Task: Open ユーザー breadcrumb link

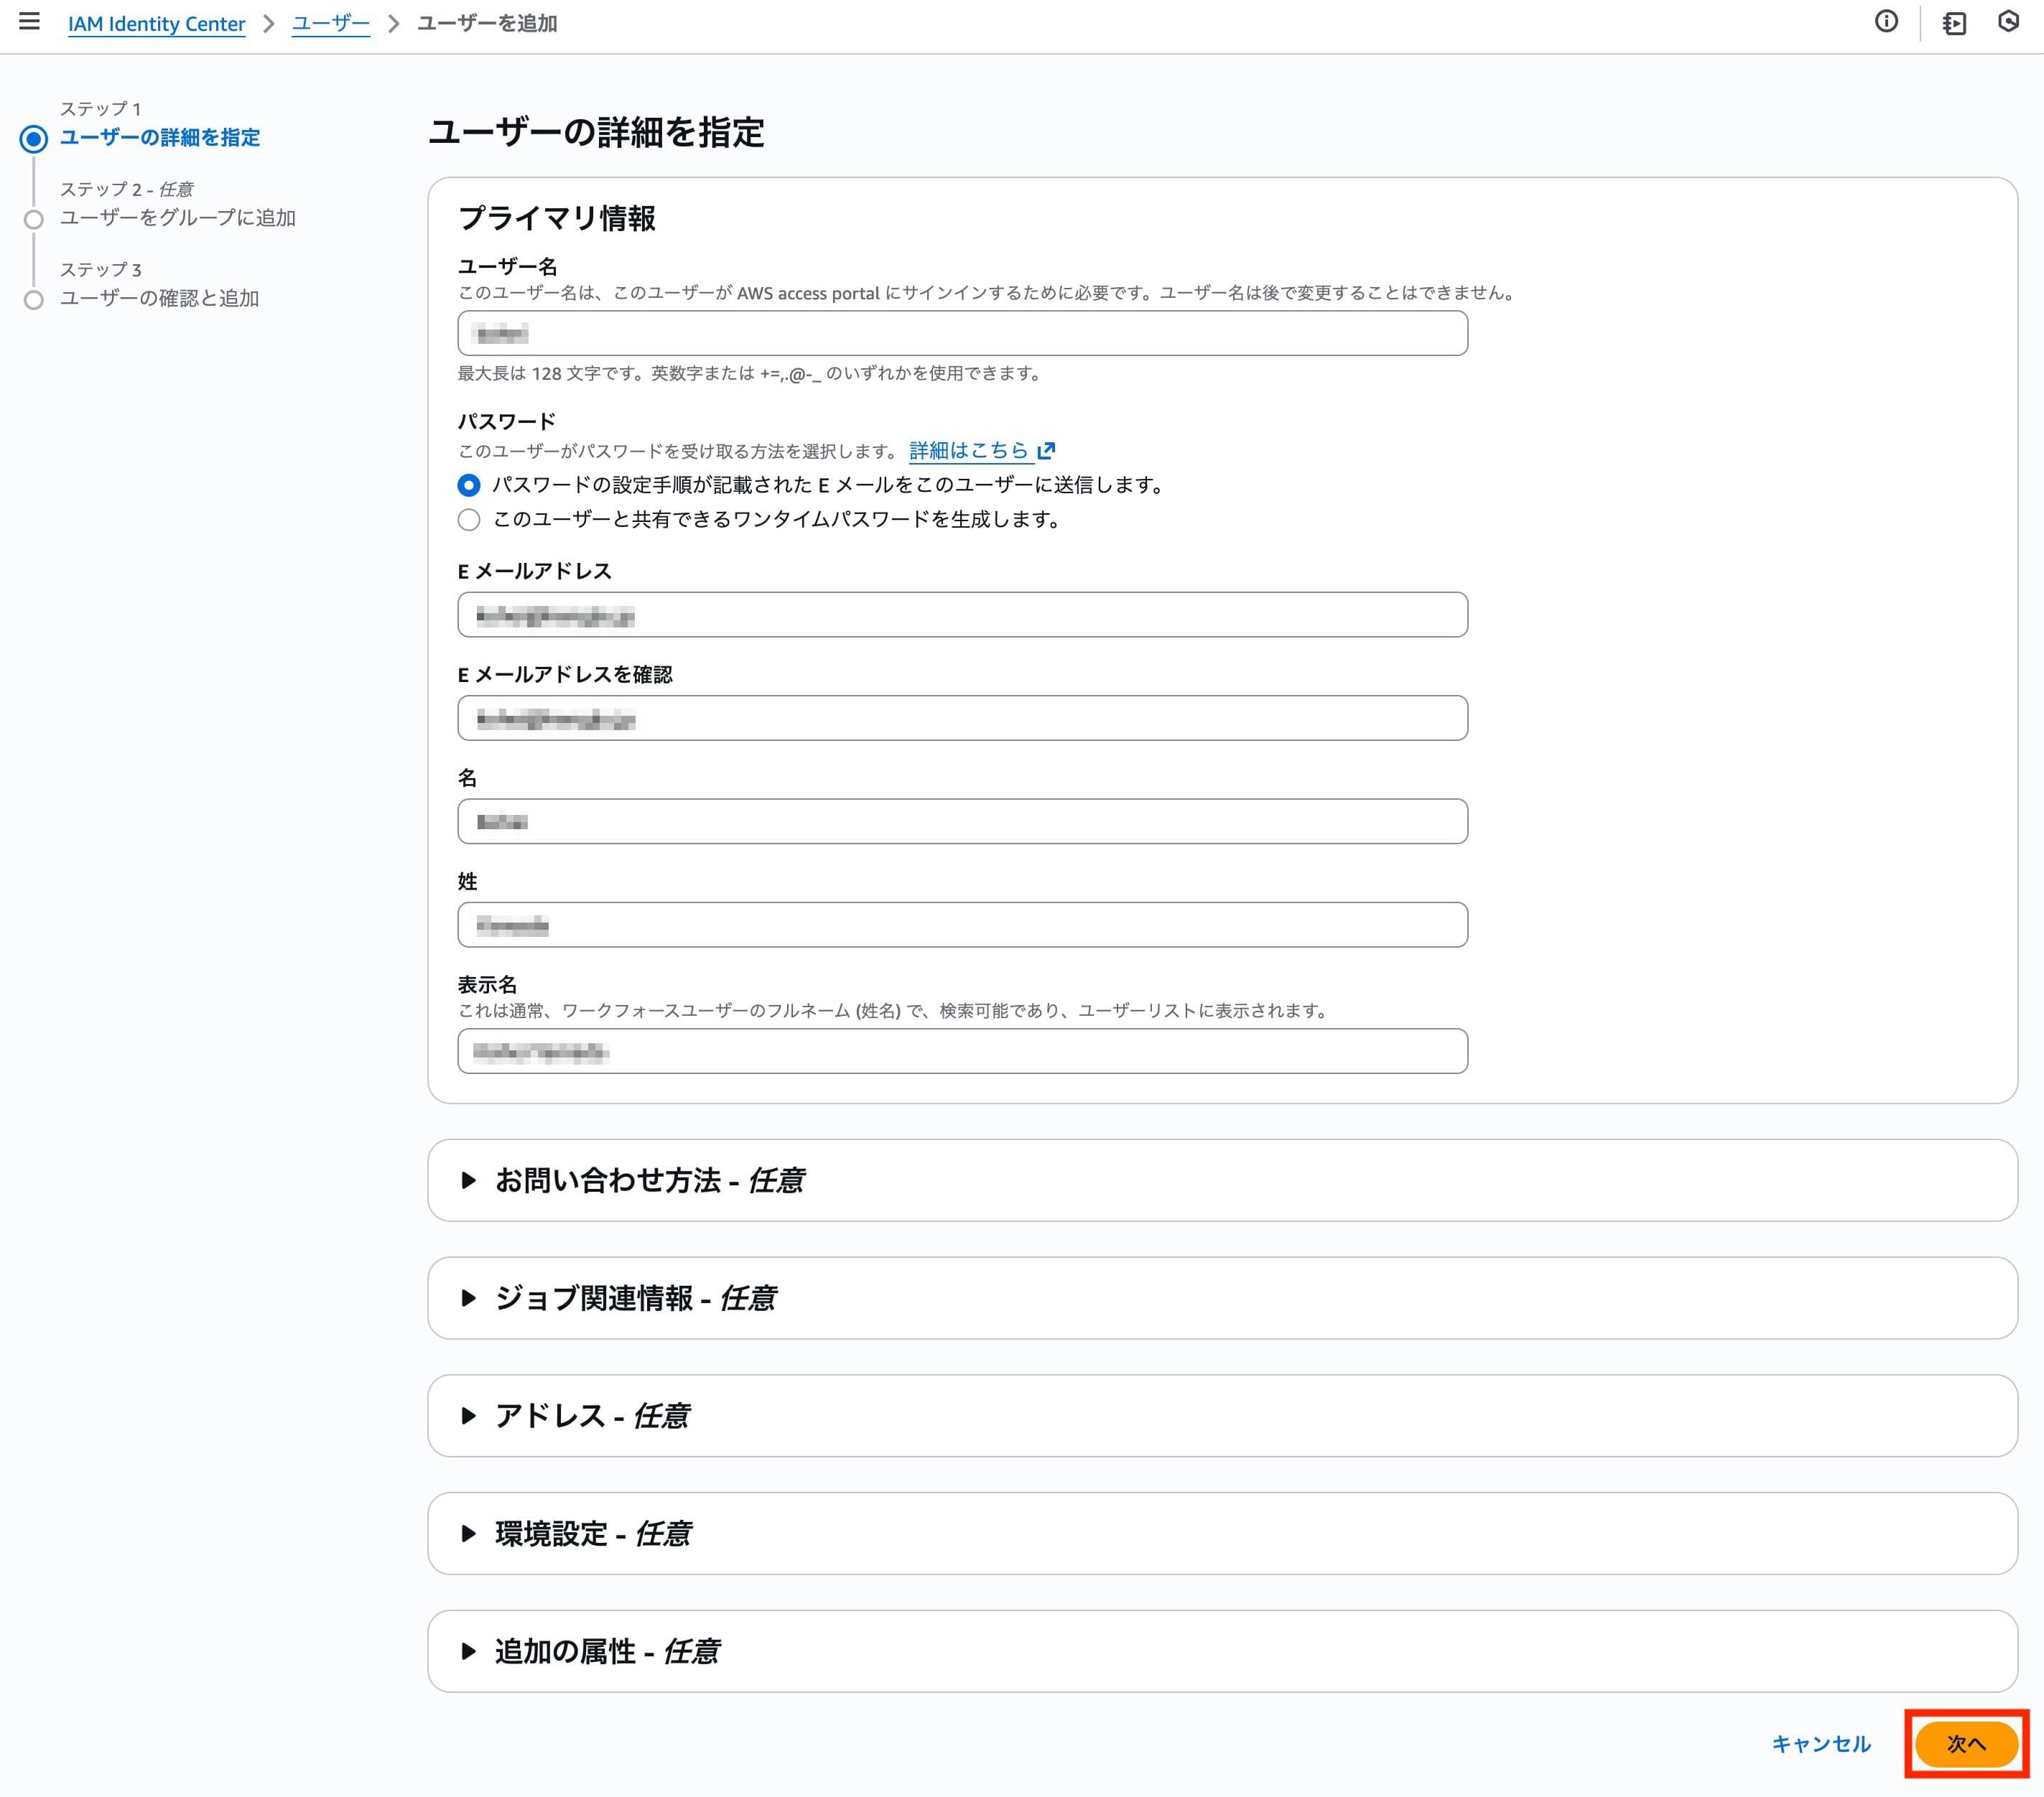Action: tap(330, 23)
